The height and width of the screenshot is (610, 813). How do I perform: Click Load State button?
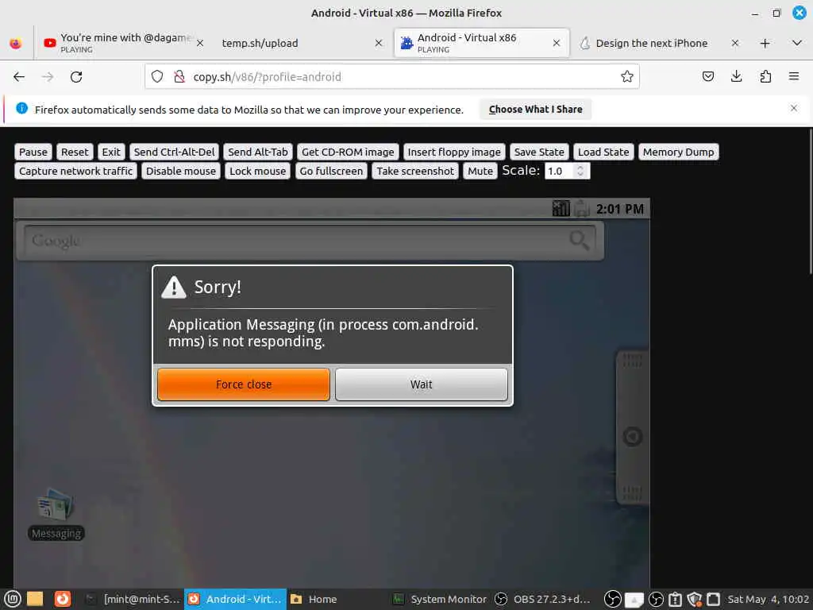[603, 152]
